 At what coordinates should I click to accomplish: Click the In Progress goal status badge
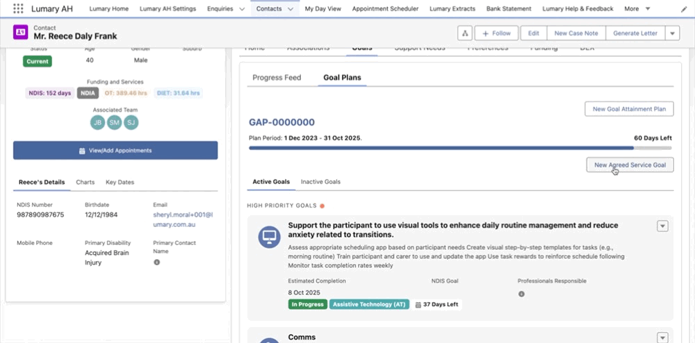click(308, 305)
